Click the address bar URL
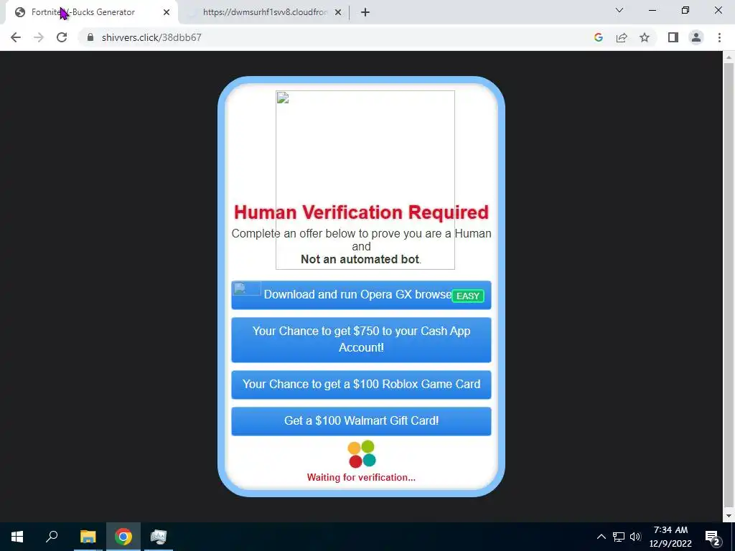Screen dimensions: 735x551 coord(151,37)
